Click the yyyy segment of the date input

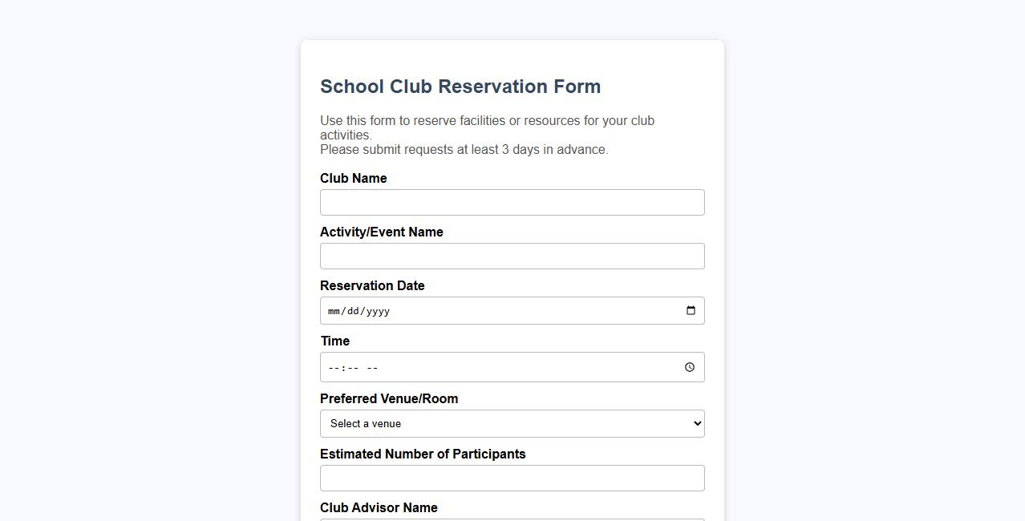click(x=379, y=311)
